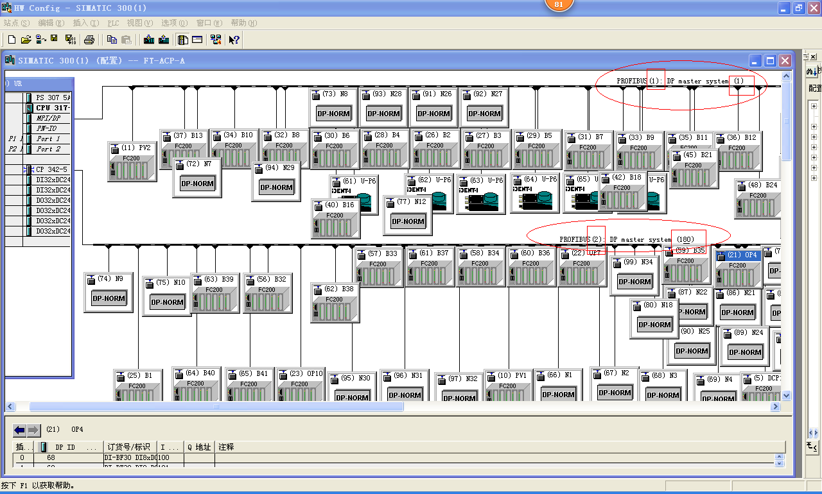Open the 选项(O) menu

click(x=175, y=23)
